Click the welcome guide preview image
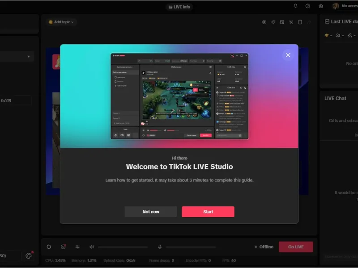 (x=179, y=96)
